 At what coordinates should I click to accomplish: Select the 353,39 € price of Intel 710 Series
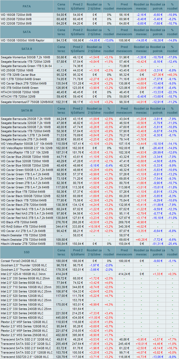pyautogui.click(x=62, y=287)
